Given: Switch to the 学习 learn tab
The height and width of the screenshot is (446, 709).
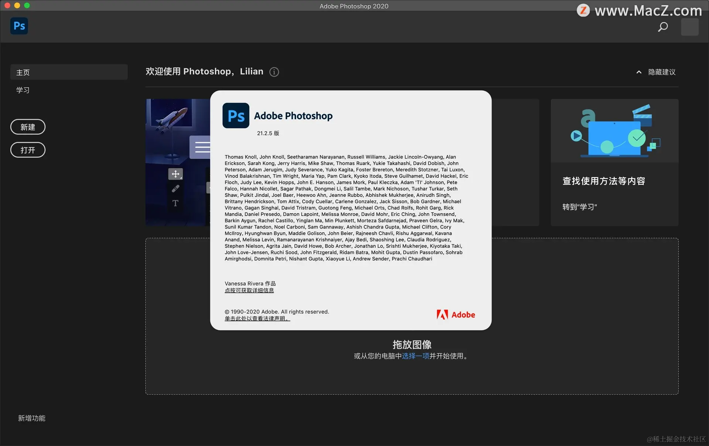Looking at the screenshot, I should (x=23, y=90).
